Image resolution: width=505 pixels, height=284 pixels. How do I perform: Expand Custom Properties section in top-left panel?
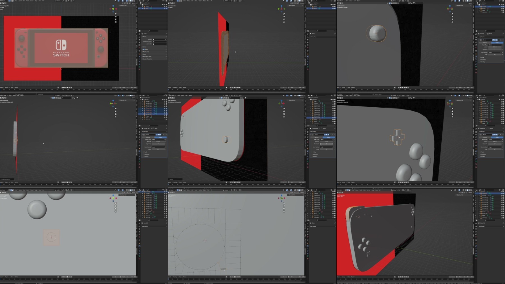point(147,59)
